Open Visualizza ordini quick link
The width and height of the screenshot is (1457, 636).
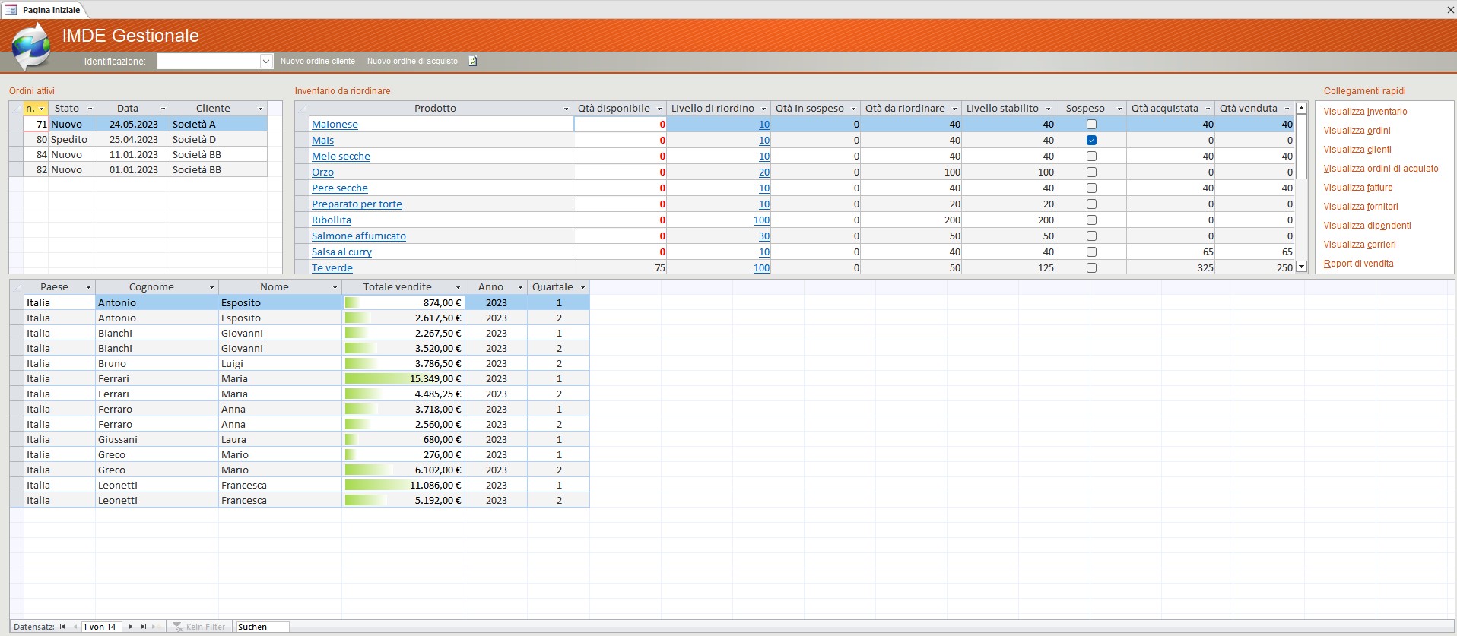pos(1357,131)
